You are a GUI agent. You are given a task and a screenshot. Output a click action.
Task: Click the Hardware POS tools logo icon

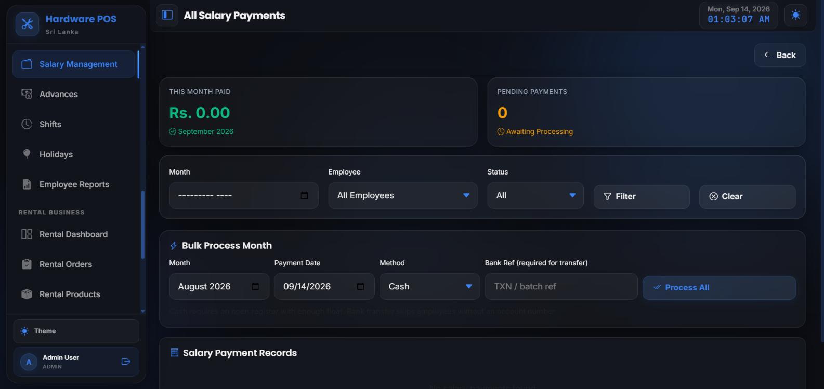coord(27,24)
